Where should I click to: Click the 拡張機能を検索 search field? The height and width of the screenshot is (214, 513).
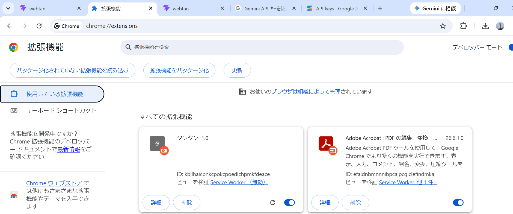click(262, 47)
